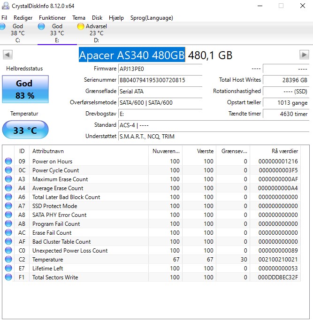Click the blue status icon for drive E:
This screenshot has width=313, height=323.
pyautogui.click(x=41, y=26)
